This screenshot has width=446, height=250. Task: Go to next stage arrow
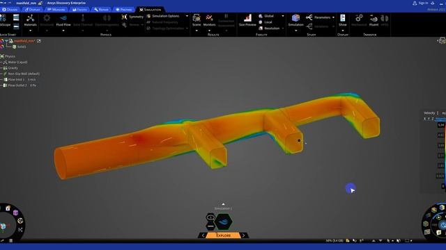pos(244,235)
